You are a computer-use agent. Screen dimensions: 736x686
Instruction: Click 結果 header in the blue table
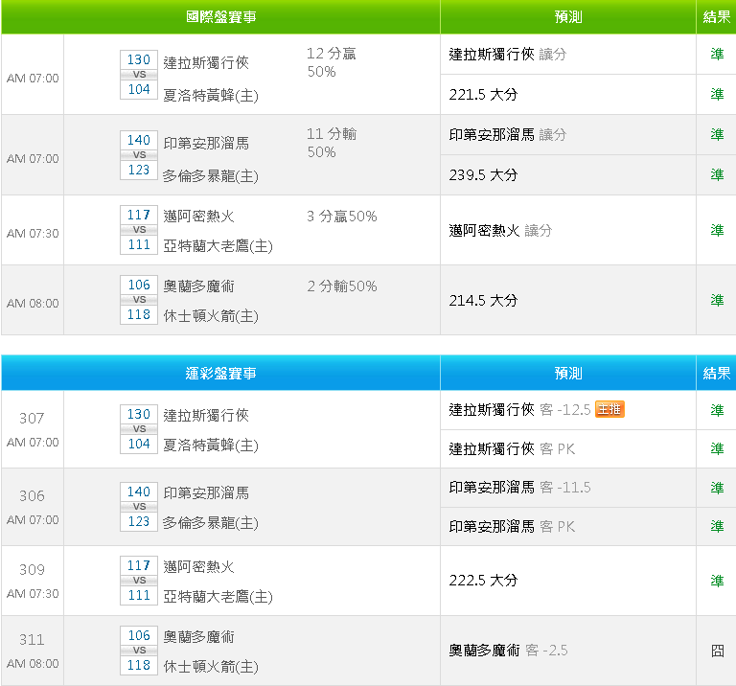[716, 374]
